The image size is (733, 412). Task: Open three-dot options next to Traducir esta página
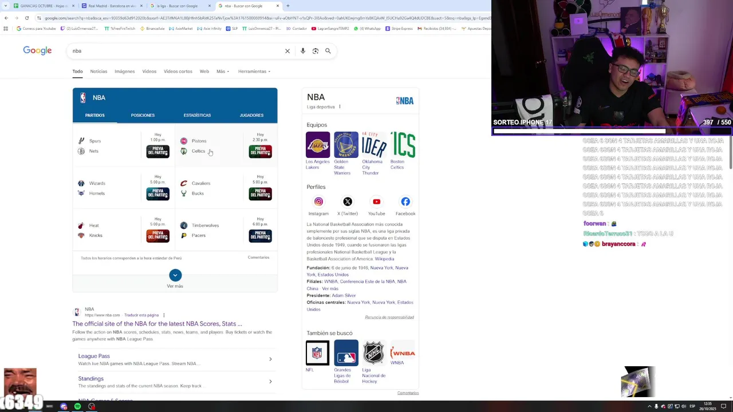click(x=164, y=315)
